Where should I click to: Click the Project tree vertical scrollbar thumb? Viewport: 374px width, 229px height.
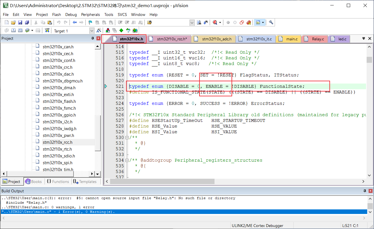pos(98,133)
